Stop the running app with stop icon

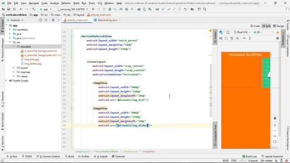132,9
